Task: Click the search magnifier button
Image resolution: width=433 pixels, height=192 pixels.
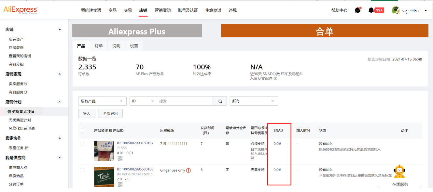Action: 220,101
